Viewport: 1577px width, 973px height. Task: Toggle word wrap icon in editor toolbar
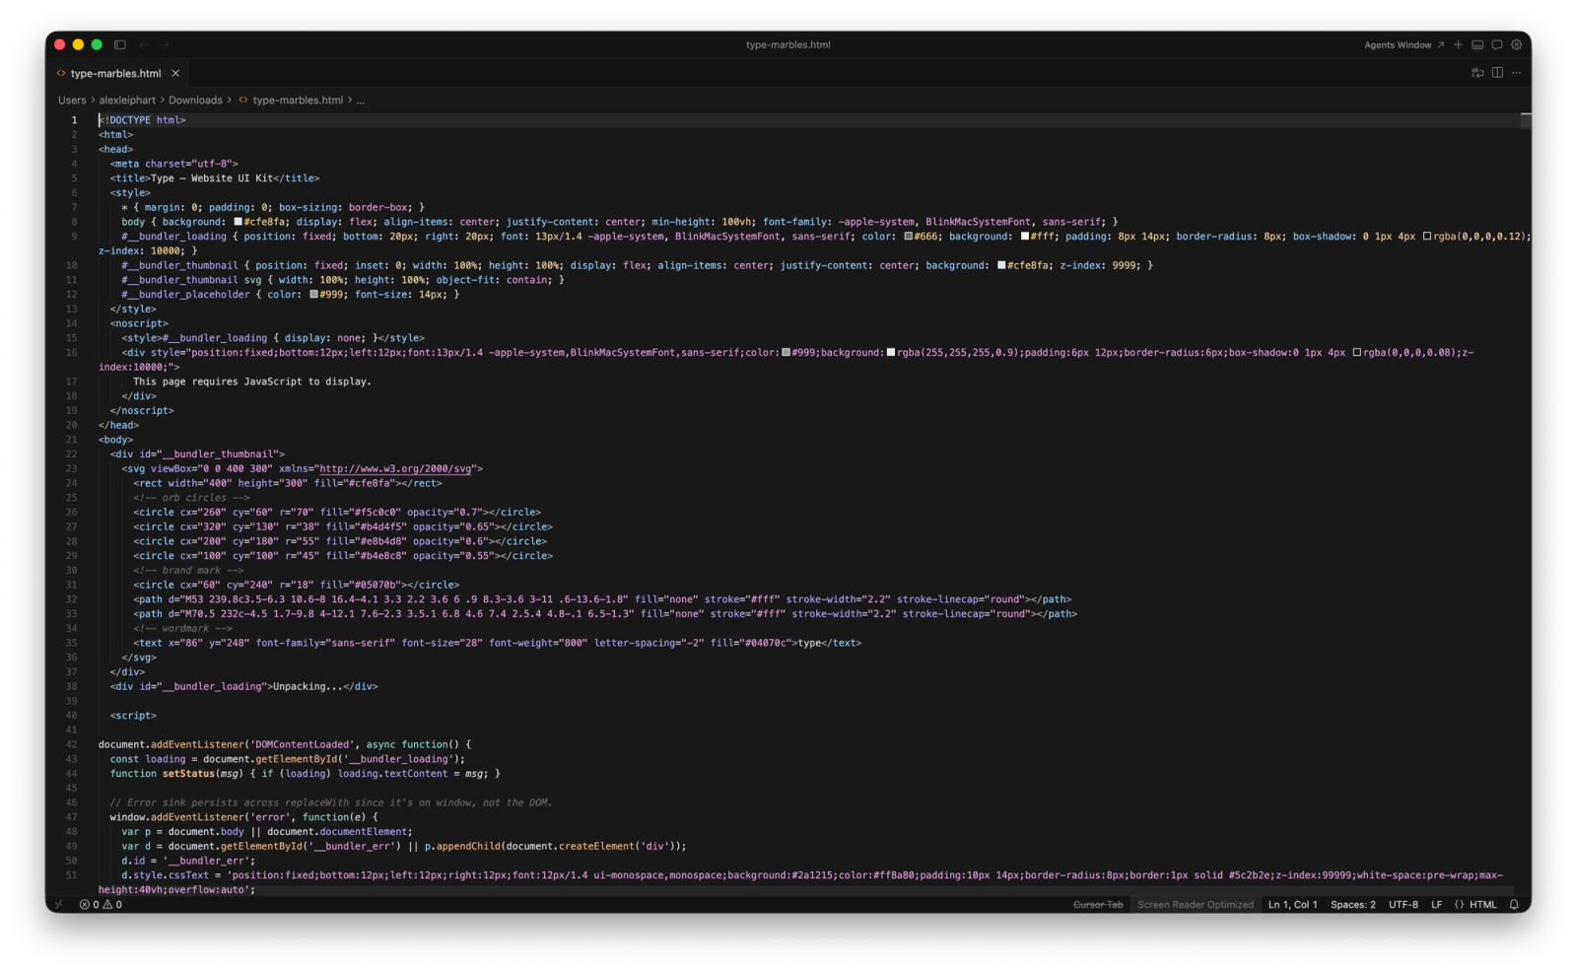pyautogui.click(x=1477, y=73)
